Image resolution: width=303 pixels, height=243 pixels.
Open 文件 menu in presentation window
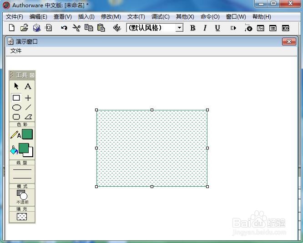point(16,51)
